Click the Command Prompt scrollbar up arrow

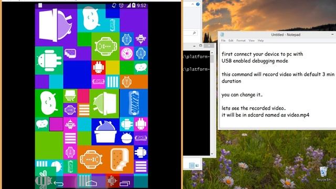(x=212, y=52)
